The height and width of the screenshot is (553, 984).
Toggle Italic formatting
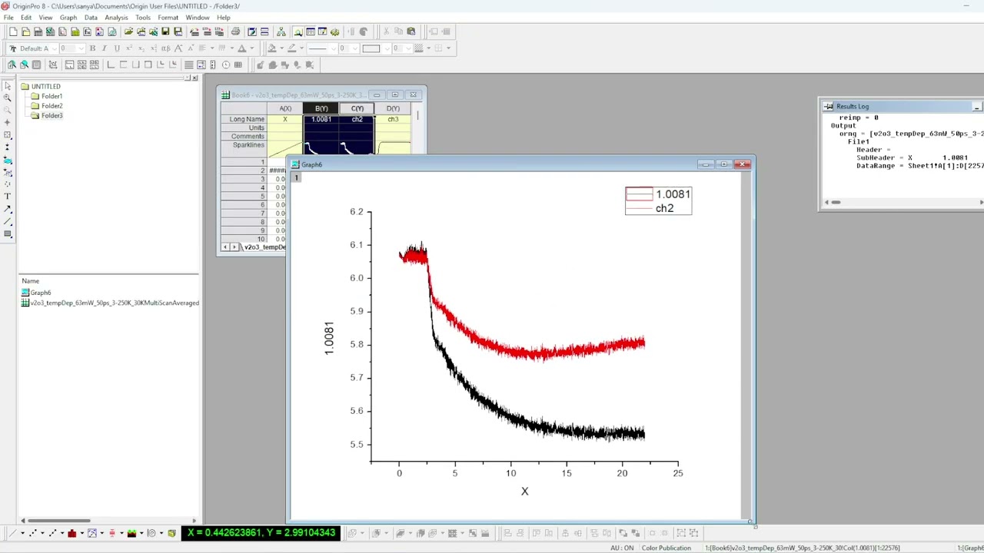pos(105,48)
